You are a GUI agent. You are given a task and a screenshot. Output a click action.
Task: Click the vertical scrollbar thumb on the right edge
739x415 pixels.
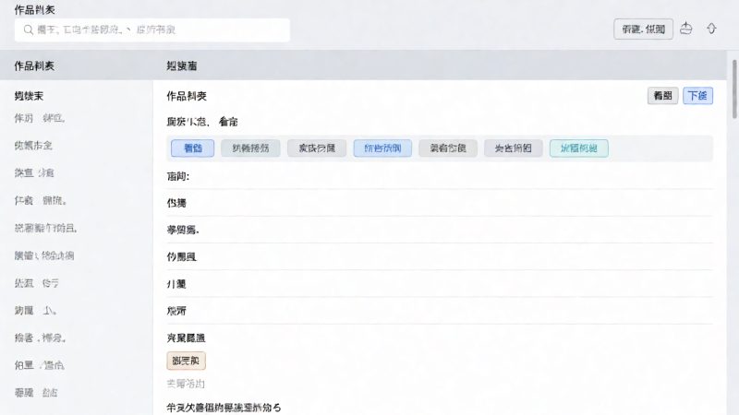click(x=734, y=89)
